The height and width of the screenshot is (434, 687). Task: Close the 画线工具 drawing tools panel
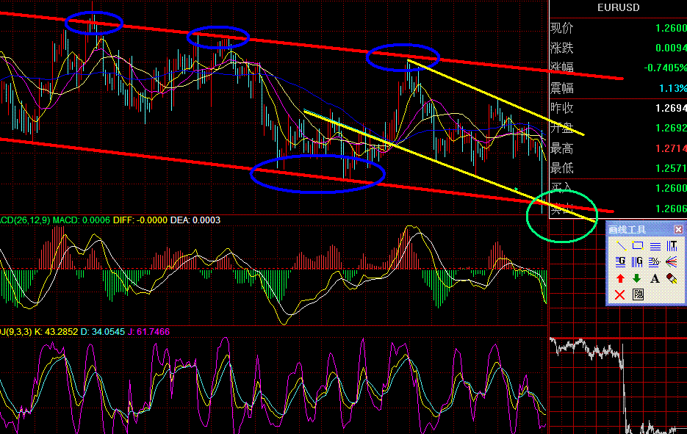[x=678, y=229]
